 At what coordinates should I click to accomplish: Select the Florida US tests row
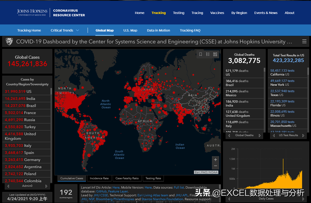[288, 103]
